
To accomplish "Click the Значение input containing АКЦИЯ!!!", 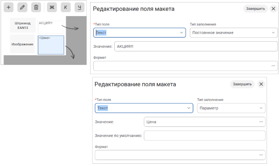I will [x=196, y=46].
